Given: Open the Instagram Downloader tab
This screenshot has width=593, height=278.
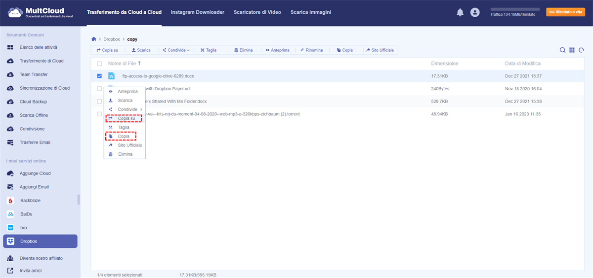Looking at the screenshot, I should coord(197,12).
